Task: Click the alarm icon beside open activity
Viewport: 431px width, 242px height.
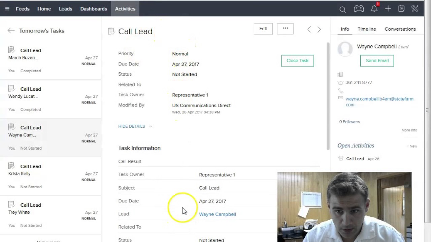Action: (x=341, y=158)
